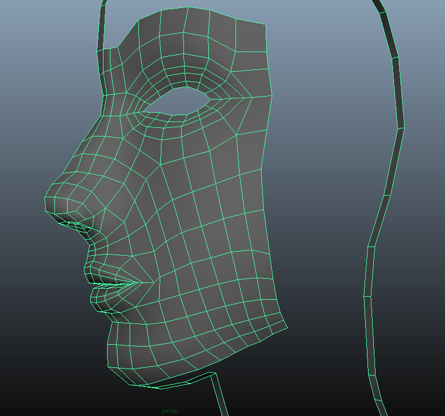The height and width of the screenshot is (416, 445).
Task: Click the persp camera label
Action: [x=170, y=410]
